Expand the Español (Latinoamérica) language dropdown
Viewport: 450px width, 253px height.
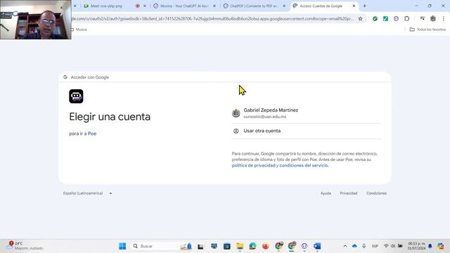click(x=87, y=193)
